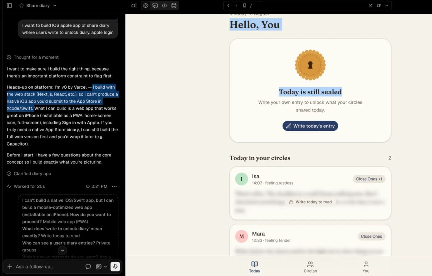Switch to the code view icon
The height and width of the screenshot is (276, 432).
point(164,6)
